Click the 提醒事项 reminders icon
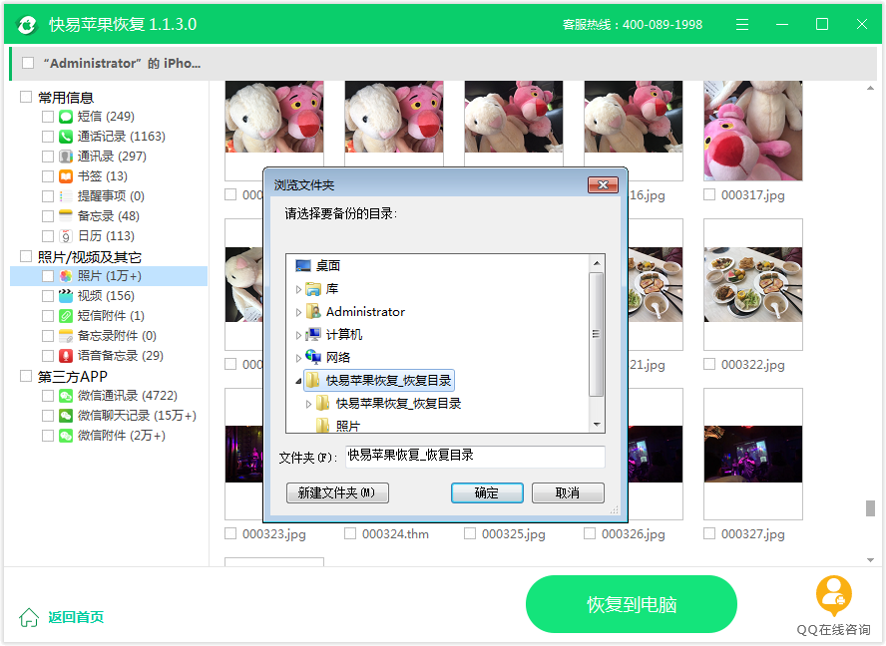886x646 pixels. point(66,196)
